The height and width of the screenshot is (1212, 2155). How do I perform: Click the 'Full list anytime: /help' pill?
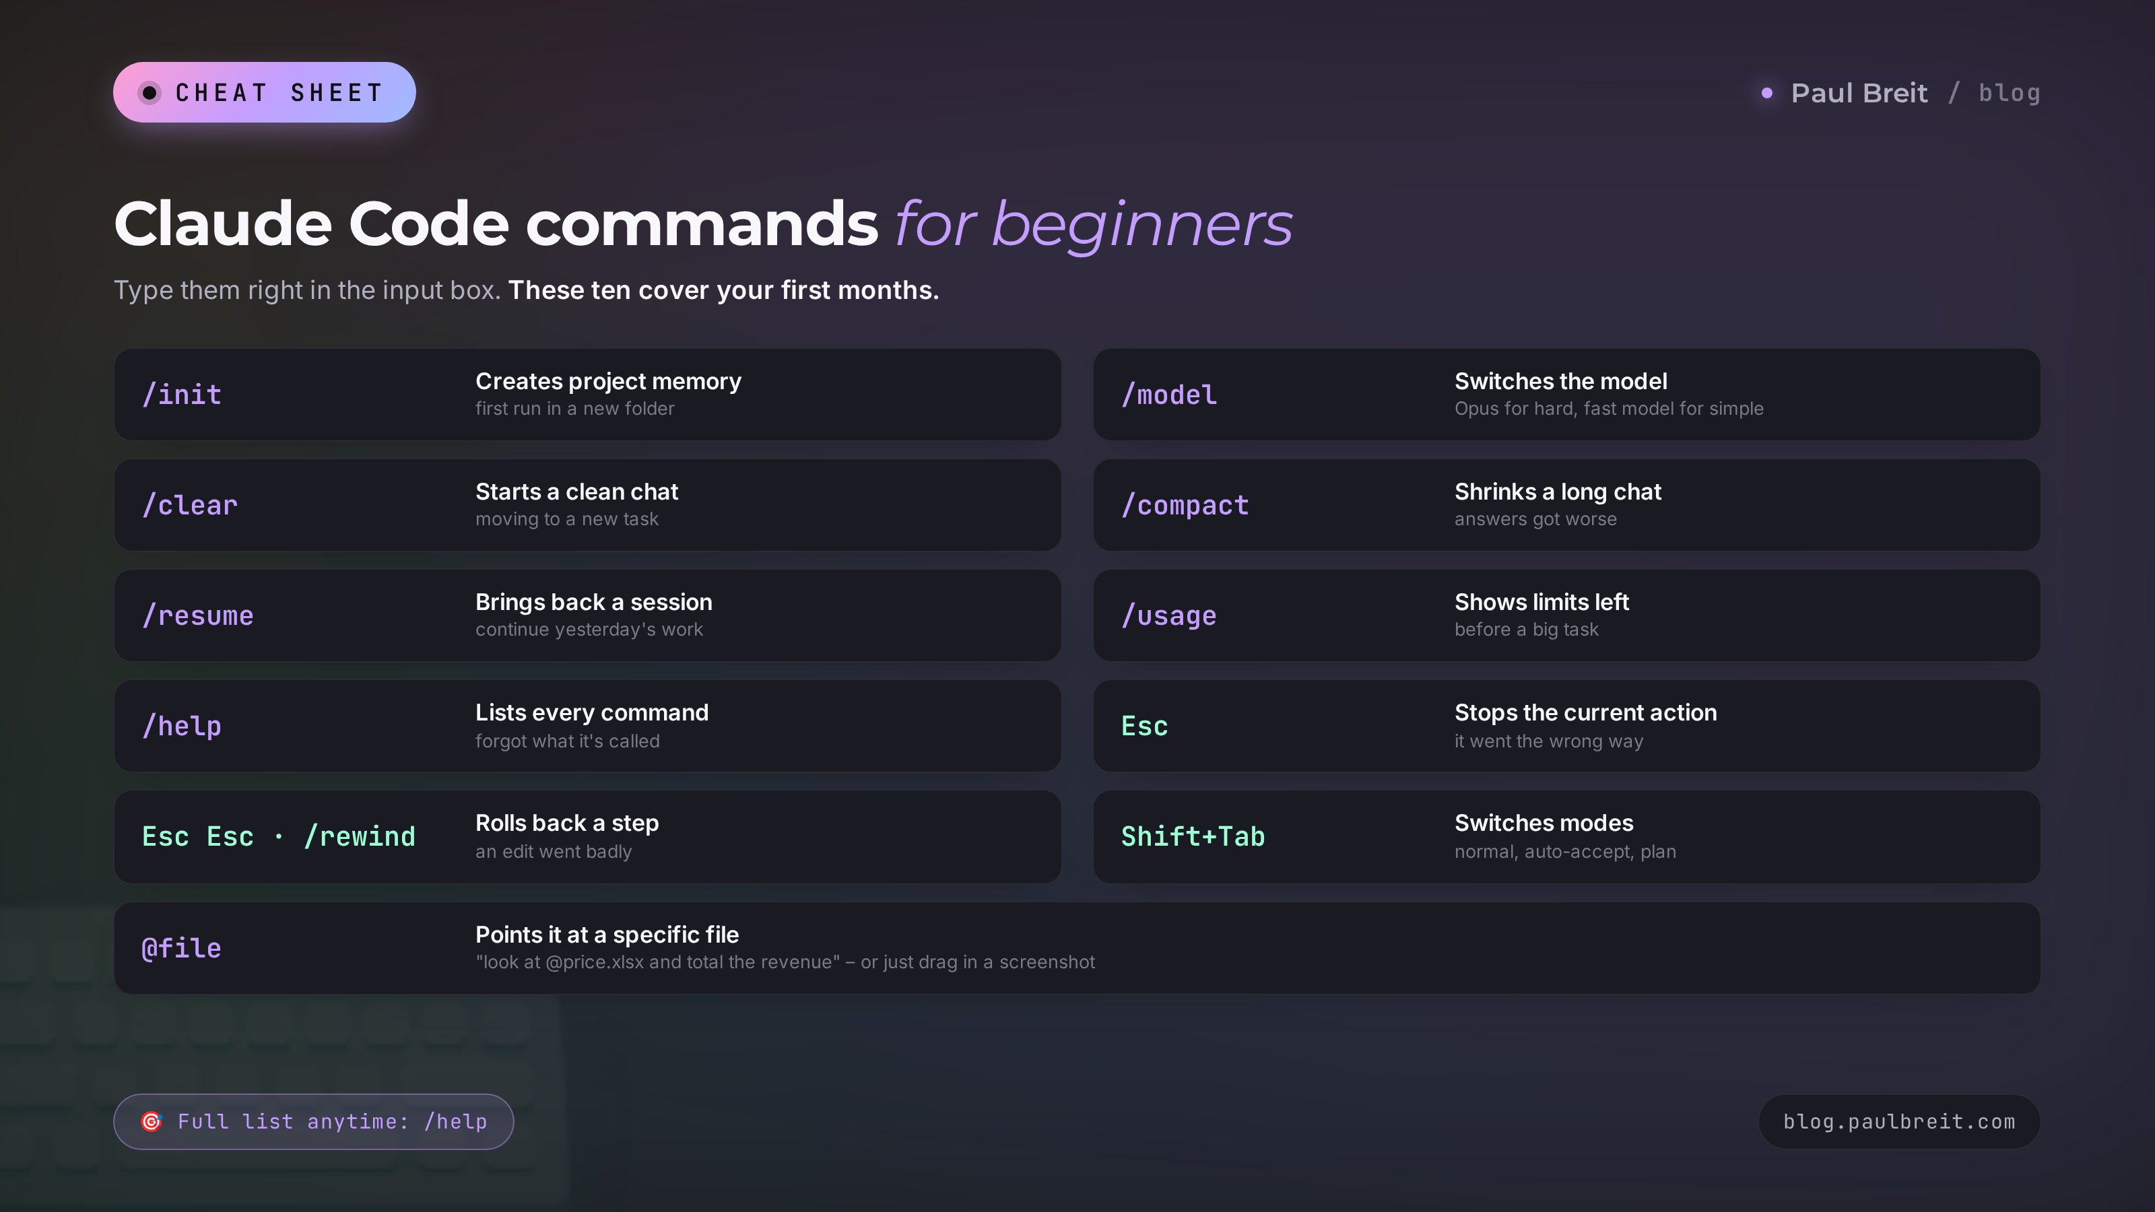pos(314,1122)
